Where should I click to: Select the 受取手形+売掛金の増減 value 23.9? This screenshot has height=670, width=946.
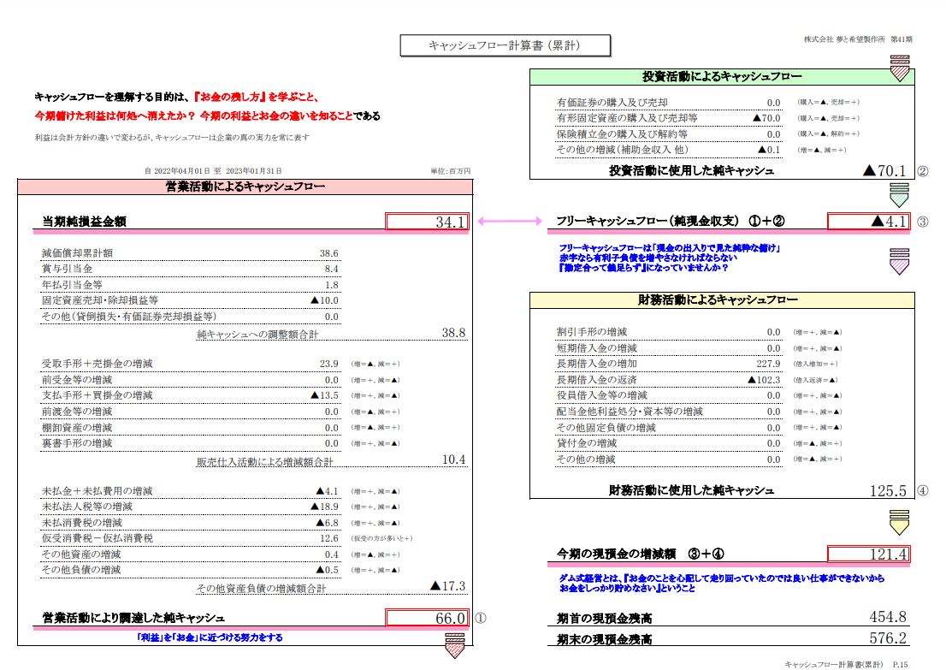328,364
